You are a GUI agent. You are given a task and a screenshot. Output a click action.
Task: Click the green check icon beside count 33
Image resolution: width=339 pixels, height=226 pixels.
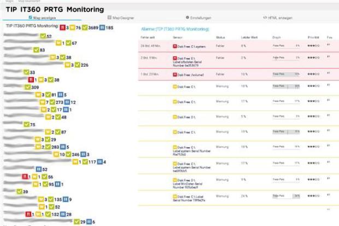[x=26, y=72]
